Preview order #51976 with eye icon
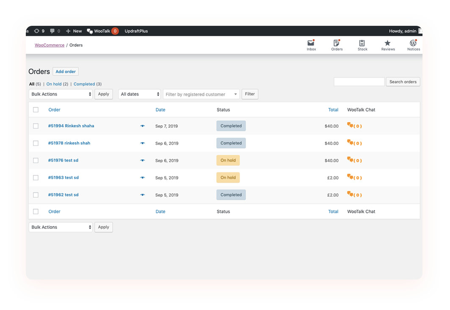Screen dimensions: 450x310 142,160
